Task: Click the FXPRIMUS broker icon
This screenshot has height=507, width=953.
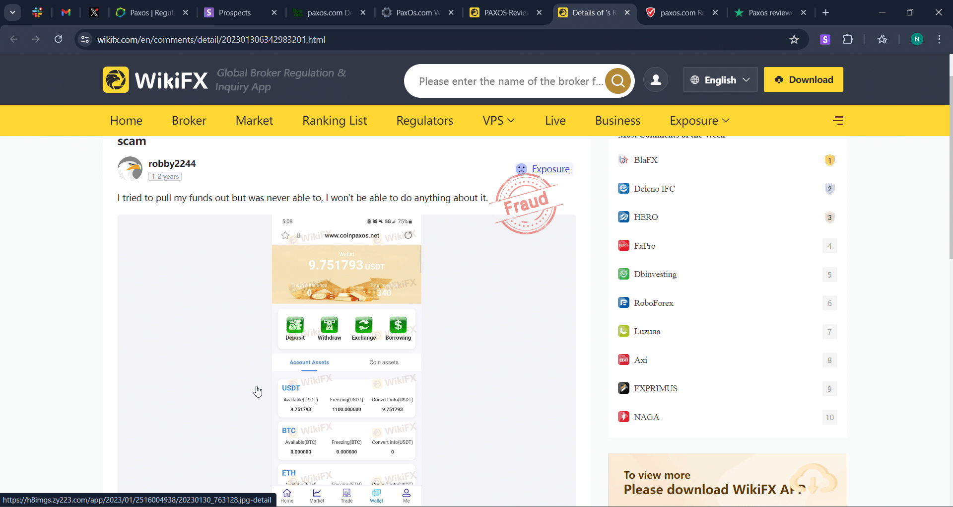Action: click(623, 388)
